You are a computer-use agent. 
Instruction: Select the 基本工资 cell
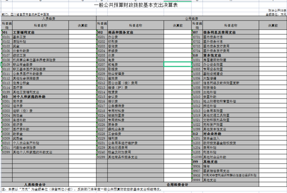[19, 37]
